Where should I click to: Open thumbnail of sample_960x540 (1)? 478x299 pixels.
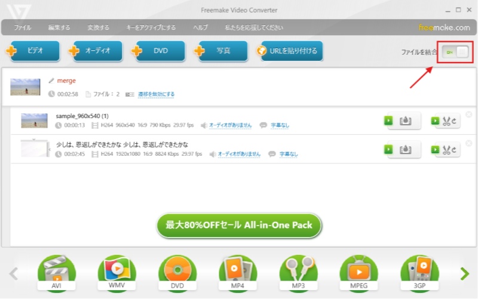pos(34,121)
